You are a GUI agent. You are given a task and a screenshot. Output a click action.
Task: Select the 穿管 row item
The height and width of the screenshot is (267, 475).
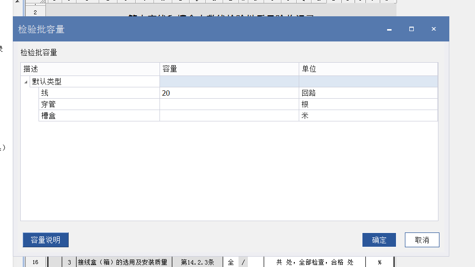[x=99, y=104]
